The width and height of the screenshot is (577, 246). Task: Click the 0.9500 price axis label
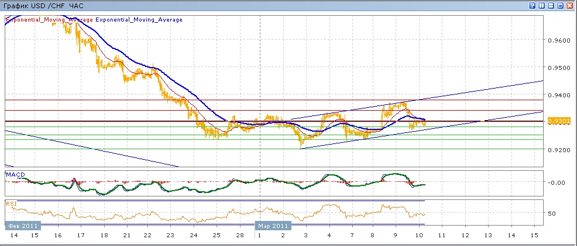[558, 68]
